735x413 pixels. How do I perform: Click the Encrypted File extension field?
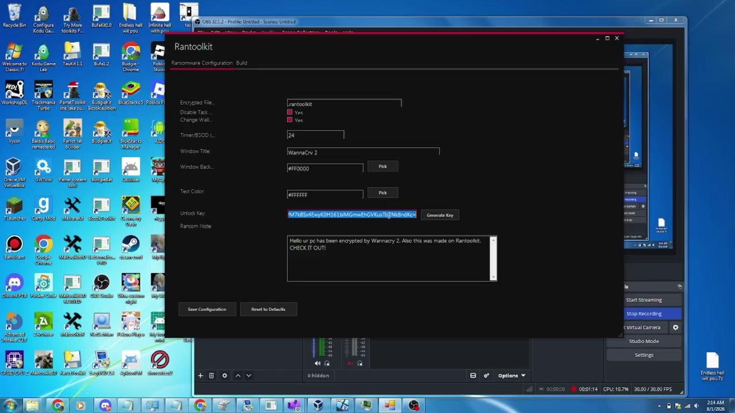[x=344, y=103]
